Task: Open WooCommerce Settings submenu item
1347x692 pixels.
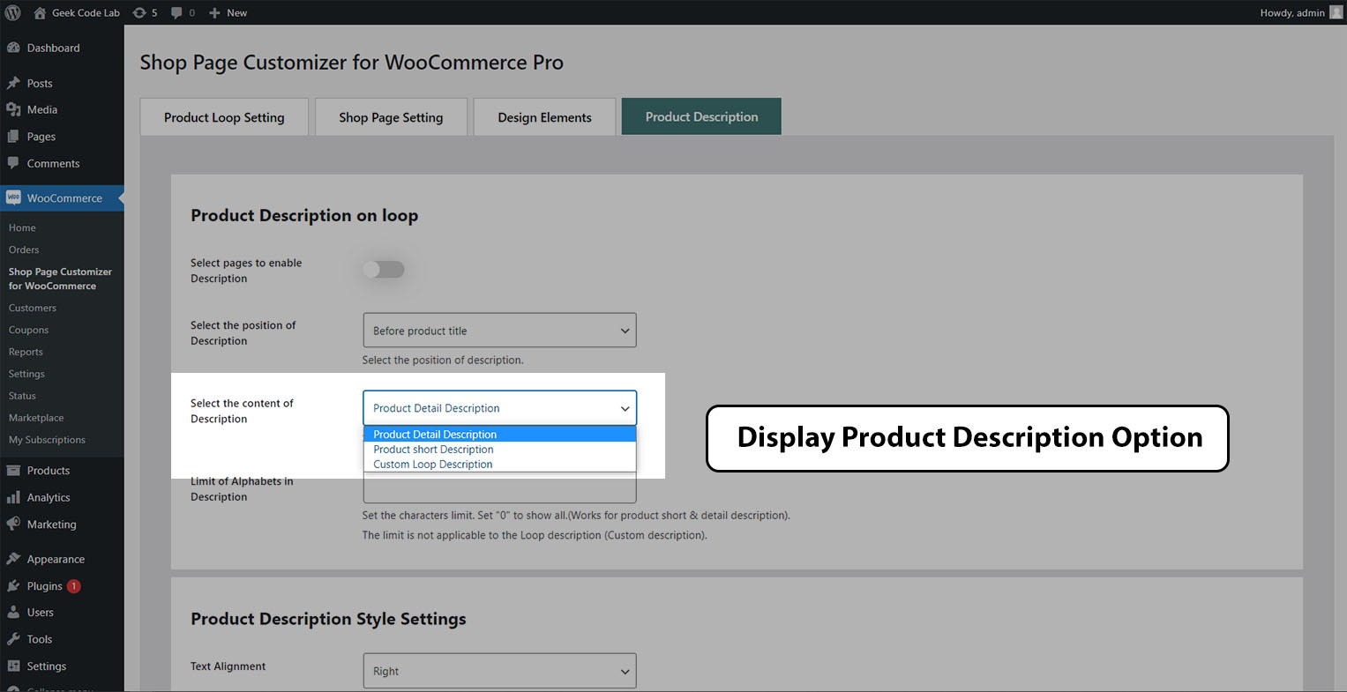Action: pos(26,374)
